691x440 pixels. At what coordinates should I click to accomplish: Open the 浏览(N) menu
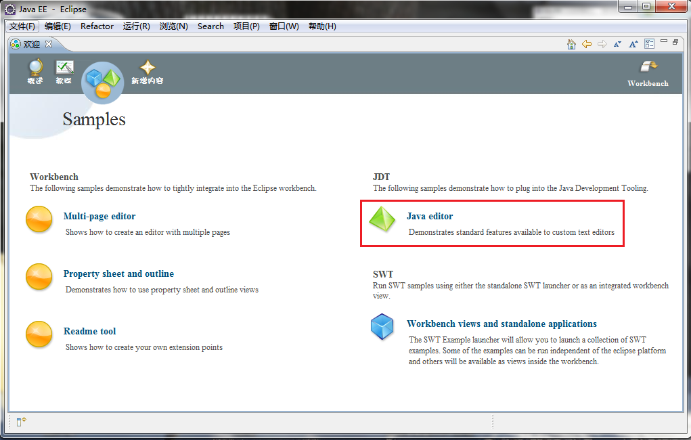coord(174,26)
